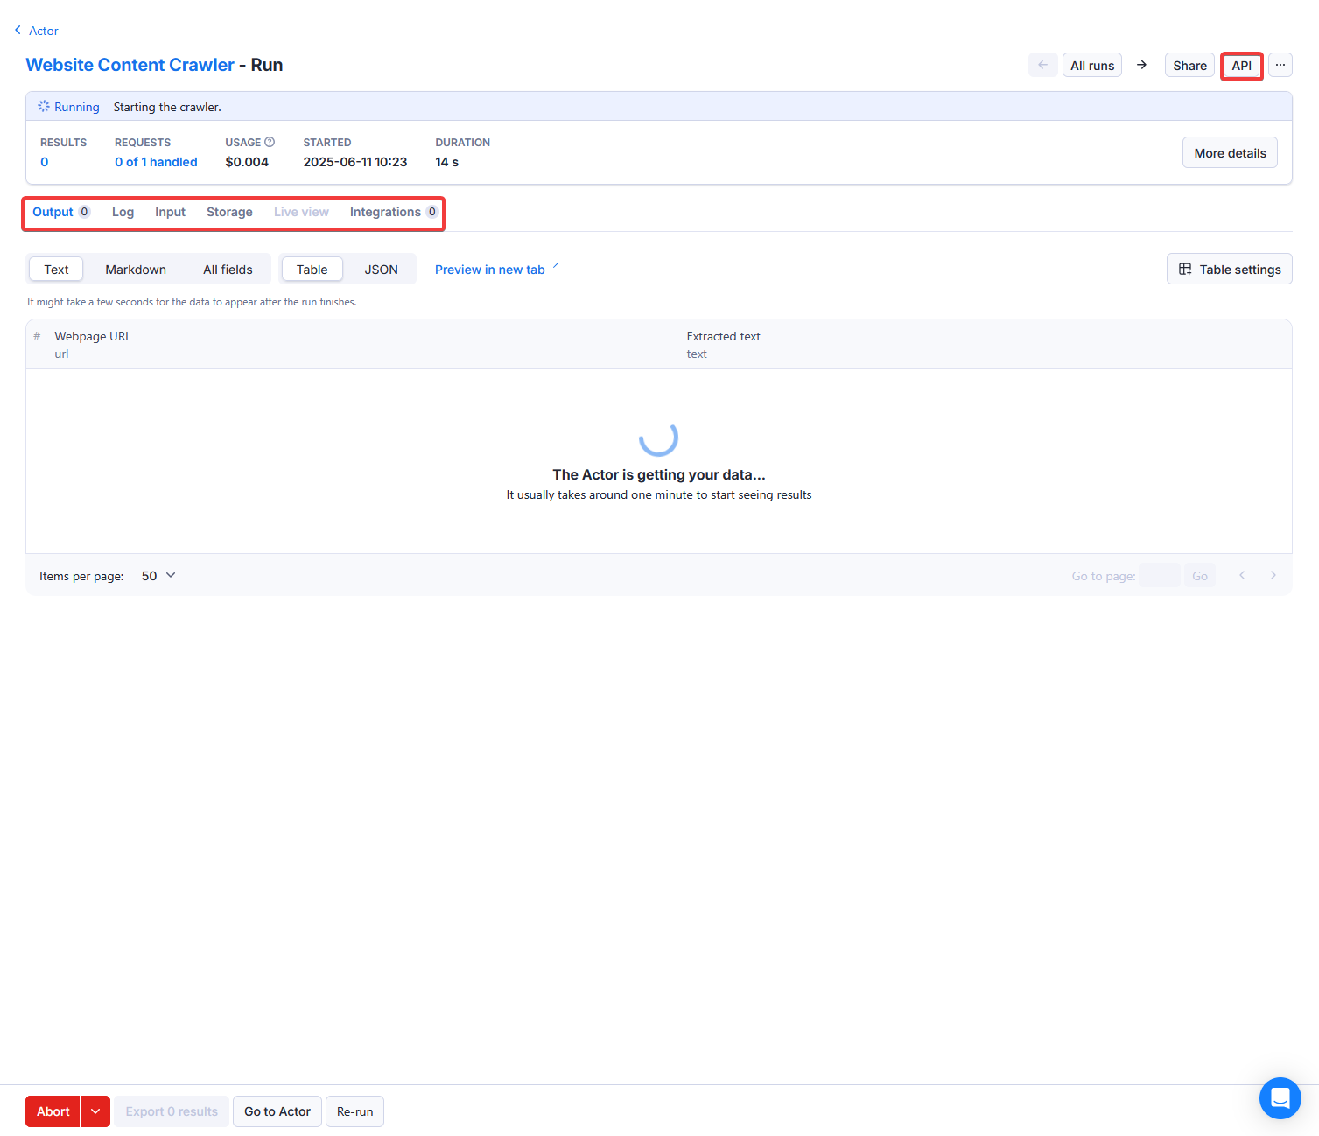Click the API button
Viewport: 1319px width, 1136px height.
[1241, 66]
